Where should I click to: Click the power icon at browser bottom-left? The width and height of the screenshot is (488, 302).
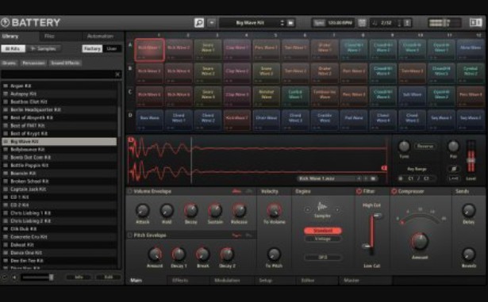pyautogui.click(x=4, y=277)
